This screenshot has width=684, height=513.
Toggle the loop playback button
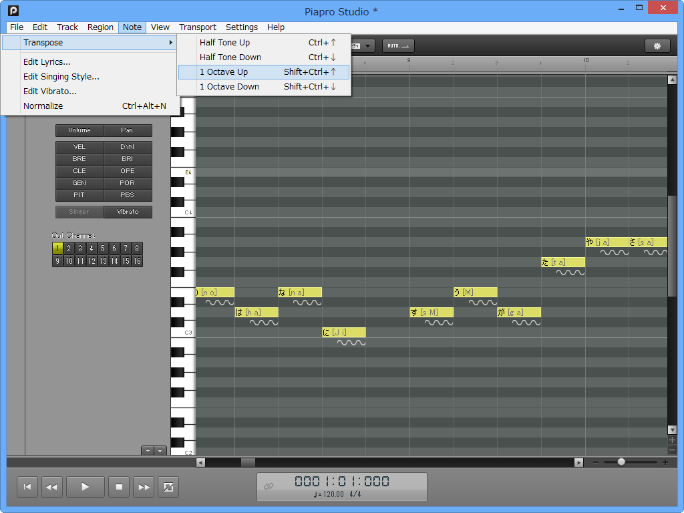[x=168, y=487]
